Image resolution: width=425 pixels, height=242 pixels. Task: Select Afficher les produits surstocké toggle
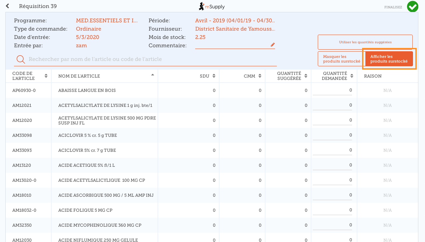click(x=389, y=59)
